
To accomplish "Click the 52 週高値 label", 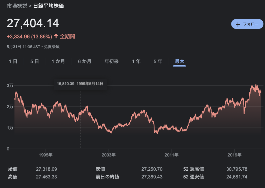I will pyautogui.click(x=194, y=169).
